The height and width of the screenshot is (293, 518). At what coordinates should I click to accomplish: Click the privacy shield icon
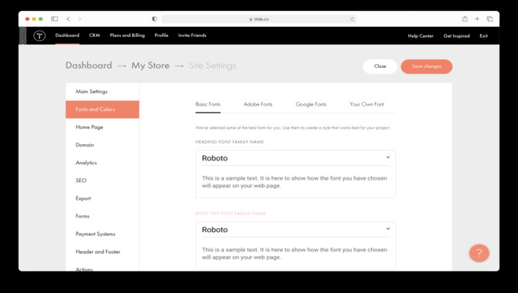point(155,19)
